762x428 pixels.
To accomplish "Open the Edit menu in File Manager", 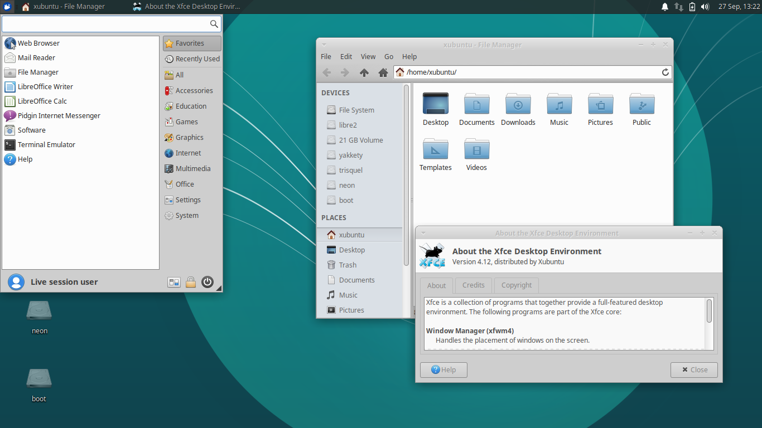I will pyautogui.click(x=346, y=56).
